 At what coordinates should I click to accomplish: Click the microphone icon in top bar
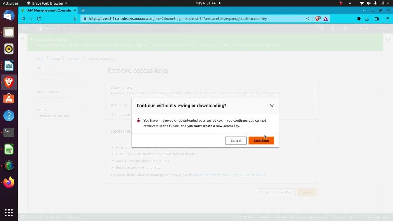click(x=375, y=3)
